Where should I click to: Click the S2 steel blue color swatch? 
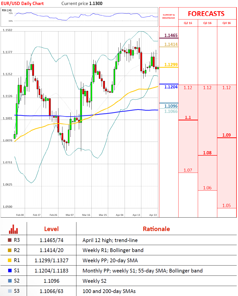10,281
